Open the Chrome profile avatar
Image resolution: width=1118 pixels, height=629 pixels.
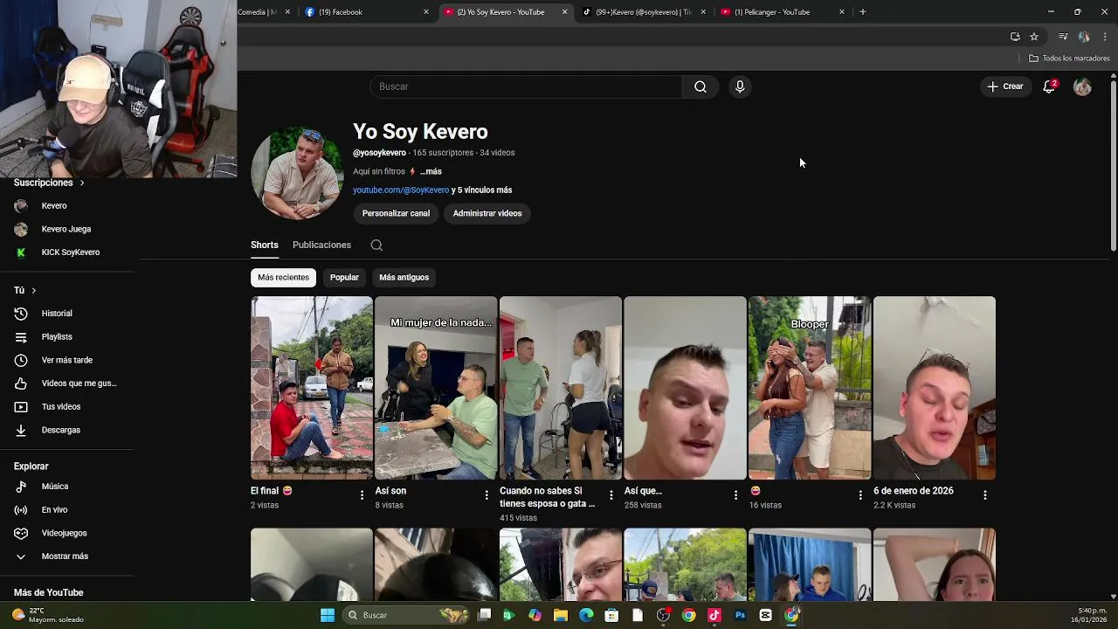point(1084,37)
